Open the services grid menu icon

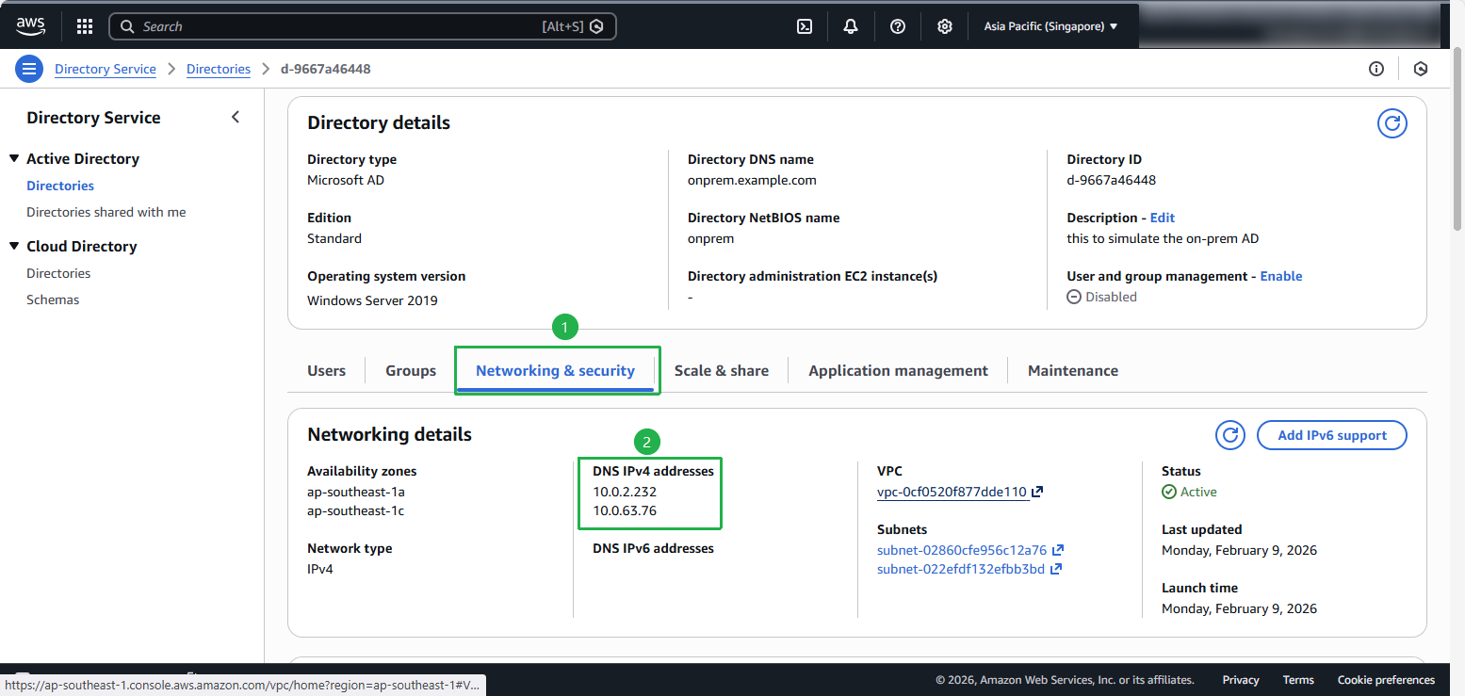(x=85, y=26)
